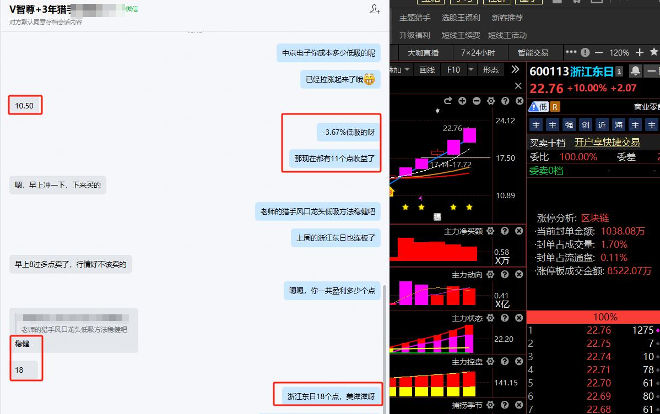660x414 pixels.
Task: Open the 主题猎手 menu item
Action: pyautogui.click(x=415, y=18)
